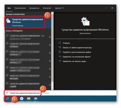Screen dimensions: 121x108
Task: Click the results list scrollbar thumb
Action: tap(52, 48)
